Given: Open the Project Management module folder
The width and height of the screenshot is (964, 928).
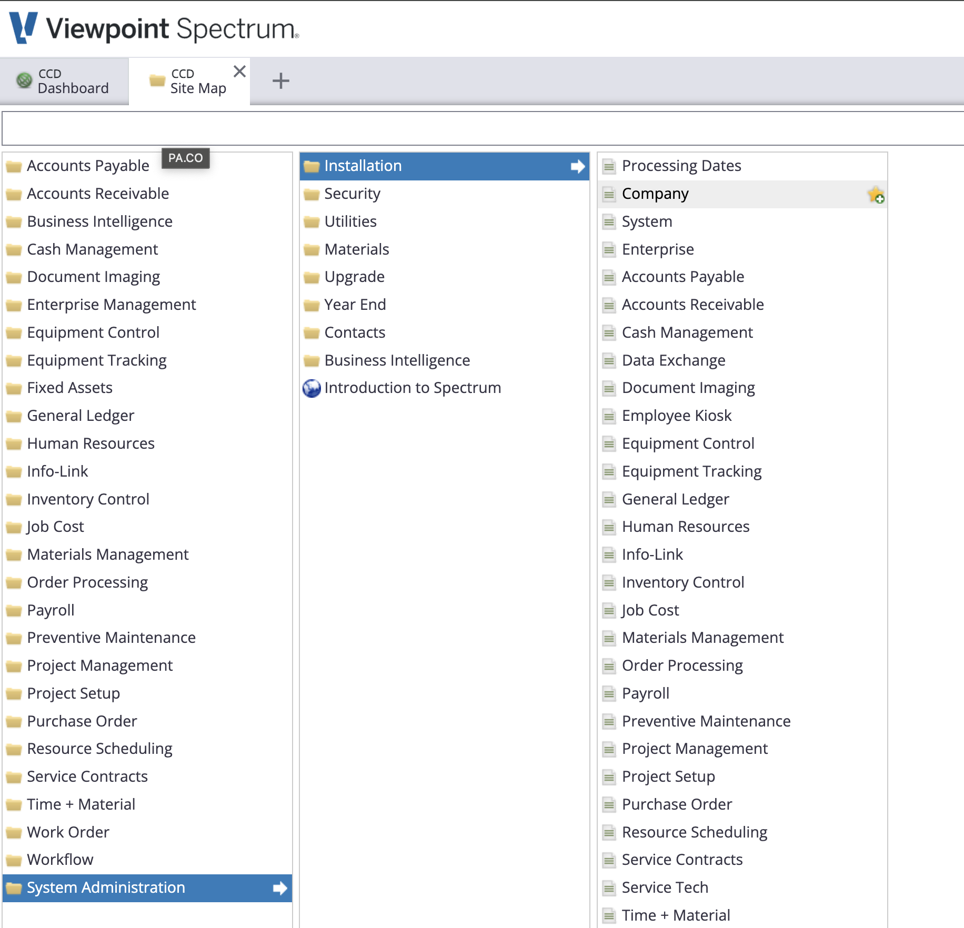Looking at the screenshot, I should tap(147, 666).
